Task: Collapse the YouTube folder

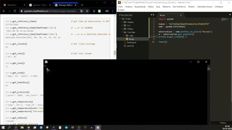Action: [122, 32]
